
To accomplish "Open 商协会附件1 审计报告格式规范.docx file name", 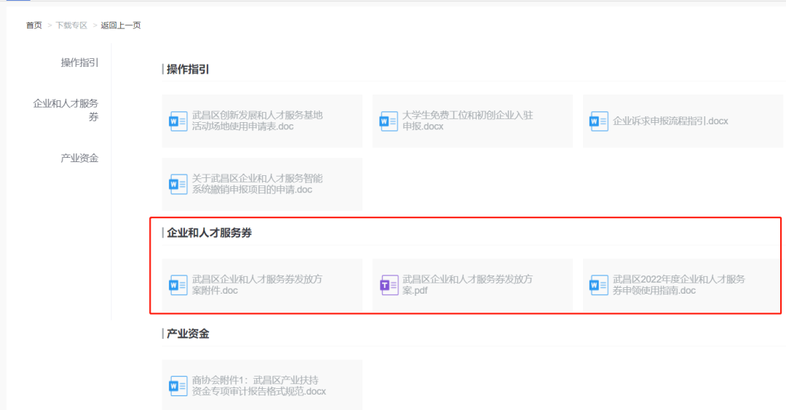I will click(258, 386).
